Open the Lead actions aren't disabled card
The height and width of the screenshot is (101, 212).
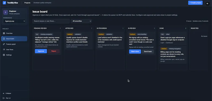[110, 40]
